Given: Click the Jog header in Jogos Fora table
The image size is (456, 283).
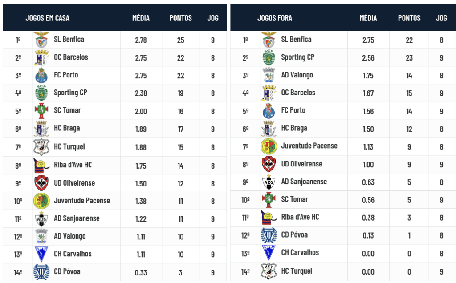Looking at the screenshot, I should click(x=441, y=18).
